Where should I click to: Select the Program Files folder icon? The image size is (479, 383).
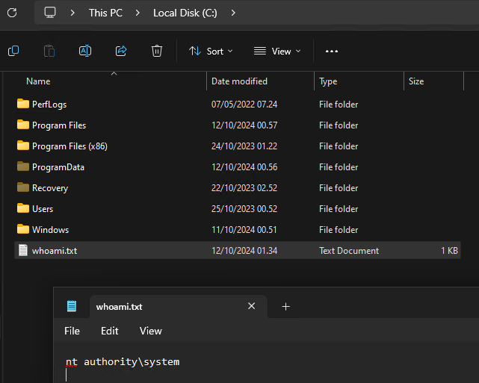pyautogui.click(x=23, y=125)
